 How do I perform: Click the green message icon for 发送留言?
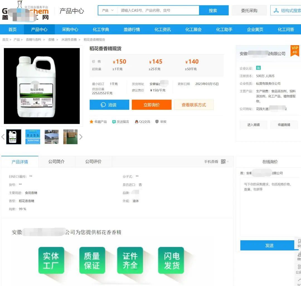coord(114,122)
